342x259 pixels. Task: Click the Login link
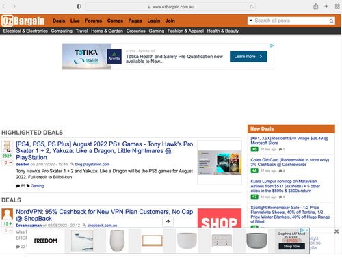pos(154,21)
